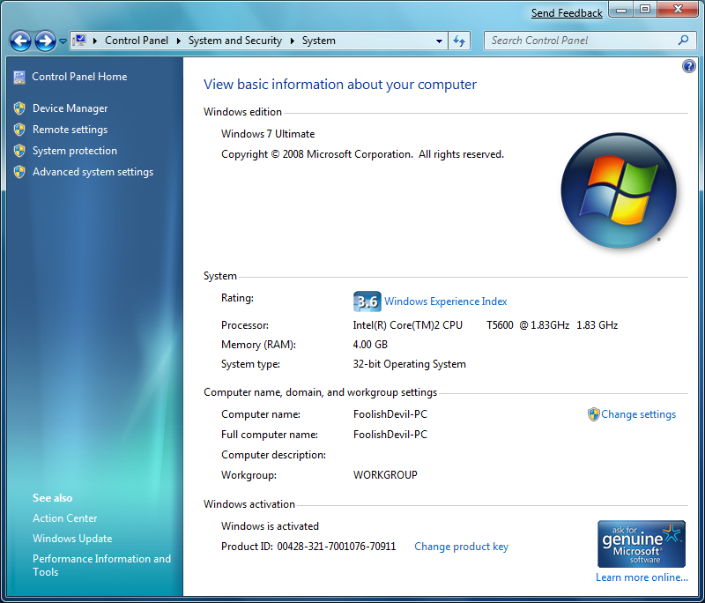Click the Control Panel Home icon
Screen dimensions: 705x603
click(x=19, y=78)
